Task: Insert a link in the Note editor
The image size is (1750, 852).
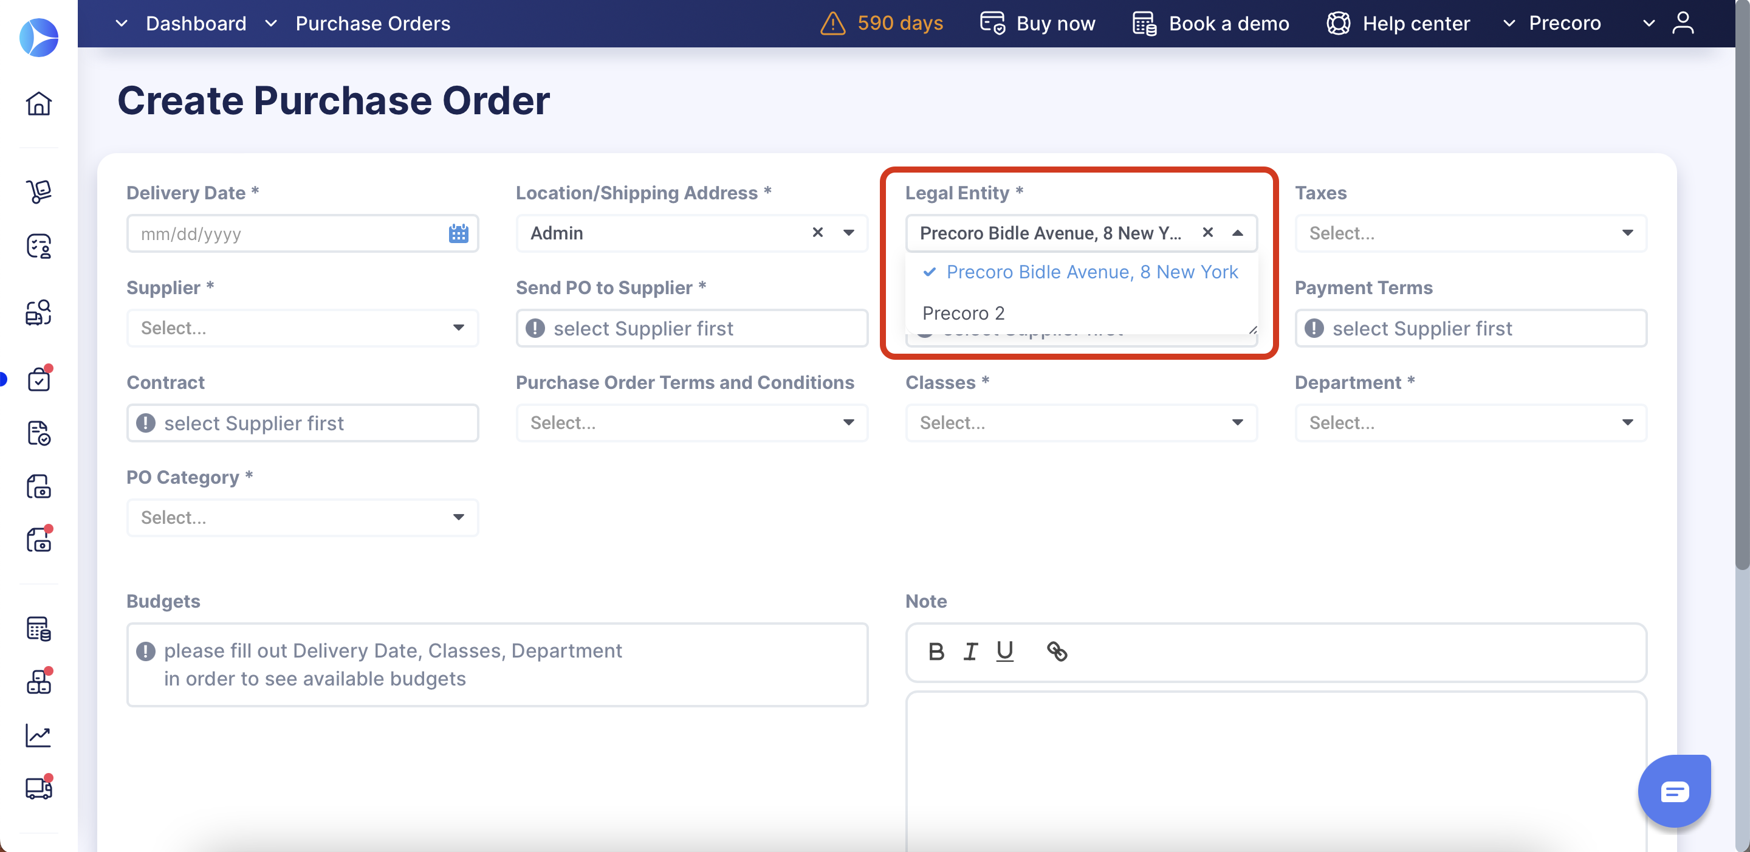Action: pyautogui.click(x=1057, y=651)
